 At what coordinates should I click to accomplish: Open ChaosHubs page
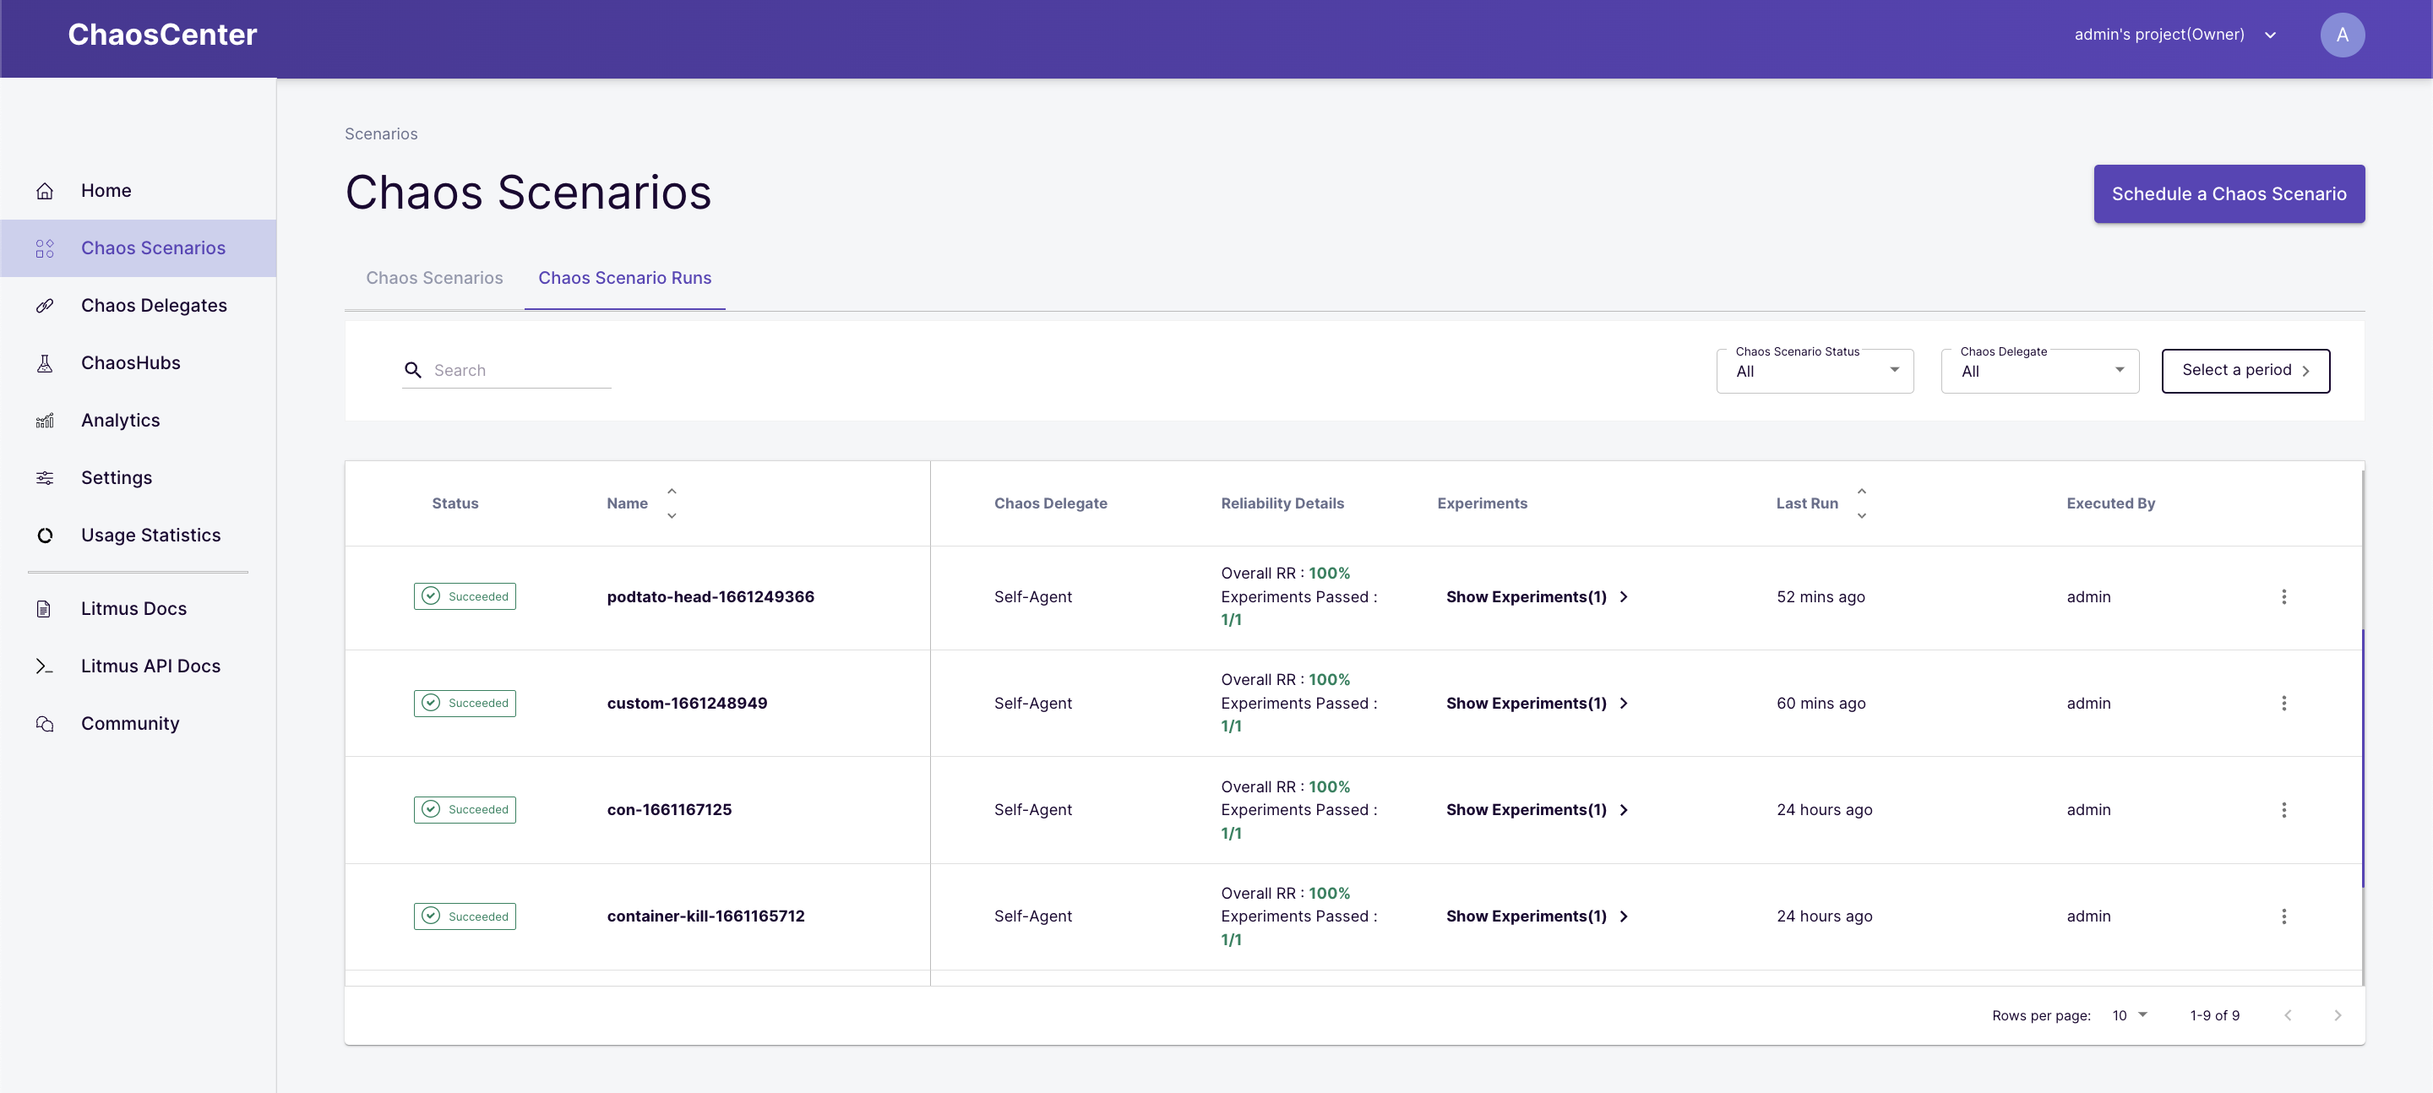(x=138, y=364)
